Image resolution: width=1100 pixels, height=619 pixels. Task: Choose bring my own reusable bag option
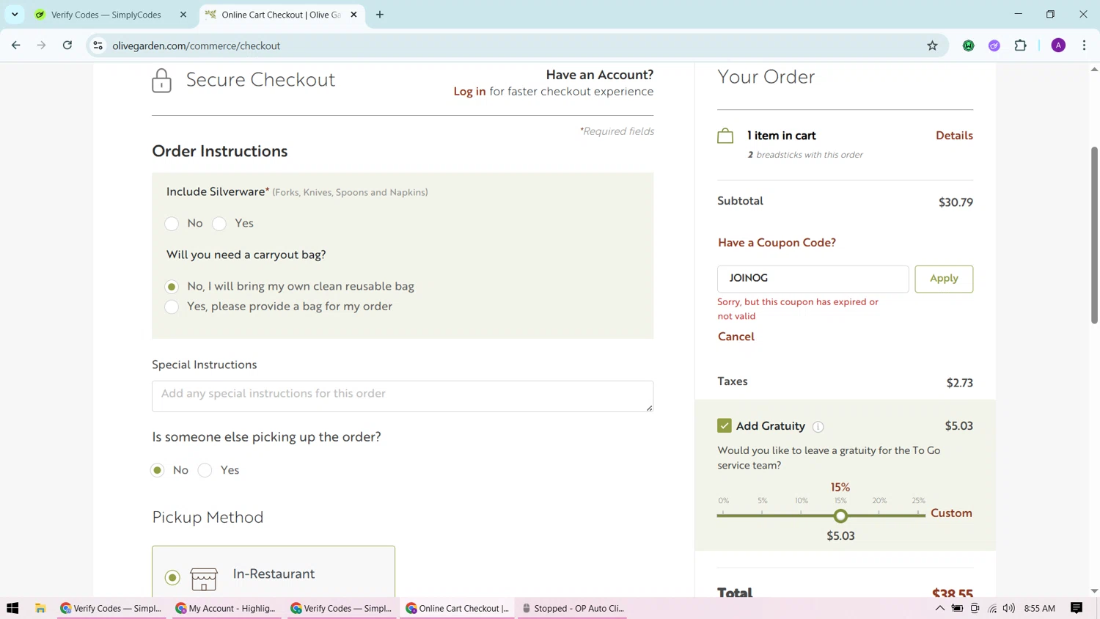(172, 287)
